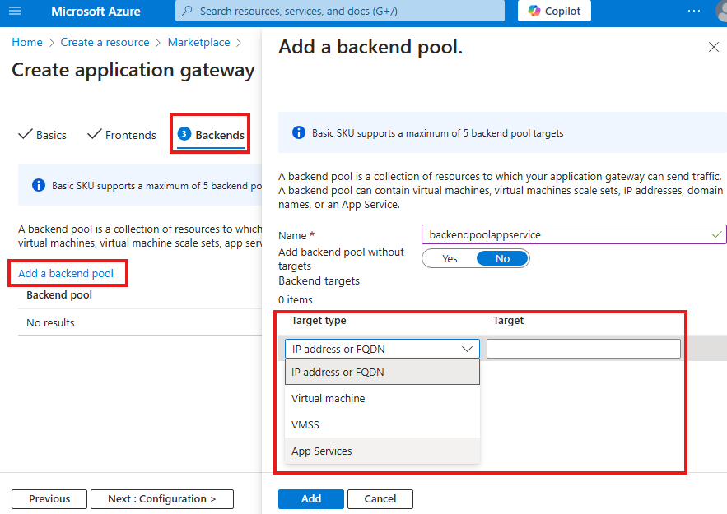Choose App Services target type
The height and width of the screenshot is (514, 727).
(x=382, y=451)
